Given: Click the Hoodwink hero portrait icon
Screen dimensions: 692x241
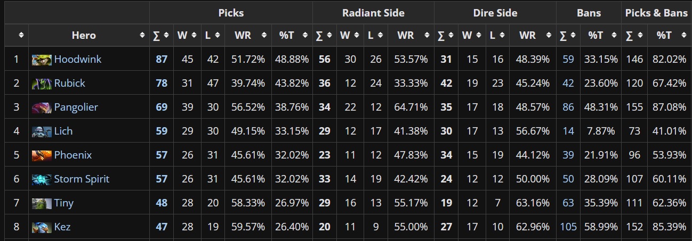Looking at the screenshot, I should coord(42,59).
